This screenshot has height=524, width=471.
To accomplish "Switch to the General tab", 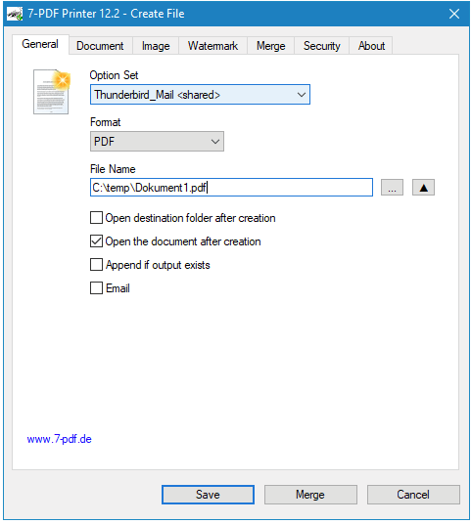I will [40, 44].
